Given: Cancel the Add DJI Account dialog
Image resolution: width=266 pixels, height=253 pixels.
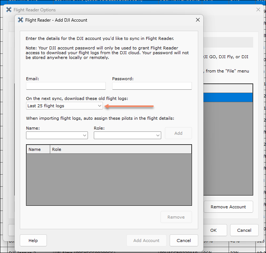Looking at the screenshot, I should [x=184, y=241].
